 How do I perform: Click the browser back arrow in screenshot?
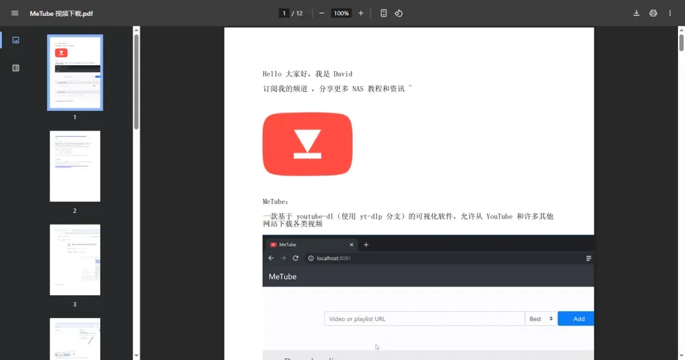(x=271, y=259)
